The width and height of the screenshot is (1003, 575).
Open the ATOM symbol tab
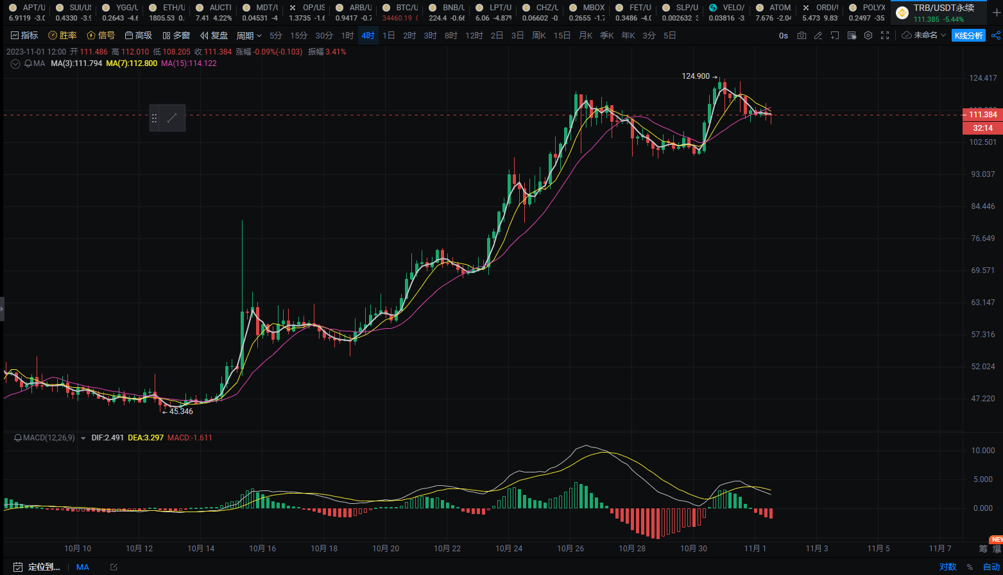[773, 12]
